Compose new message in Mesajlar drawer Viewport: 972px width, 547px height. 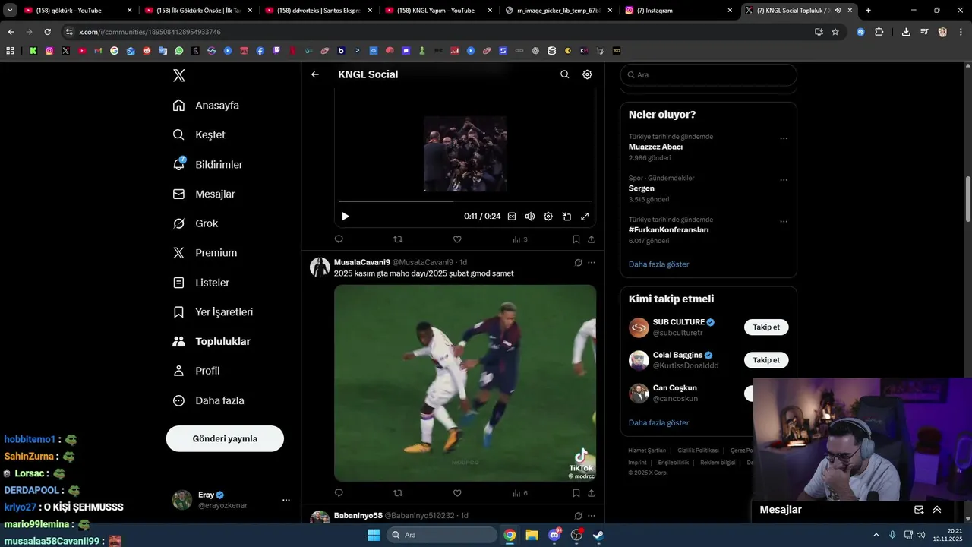point(919,510)
